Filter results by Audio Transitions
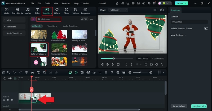Image resolution: width=212 pixels, height=111 pixels. (70, 26)
